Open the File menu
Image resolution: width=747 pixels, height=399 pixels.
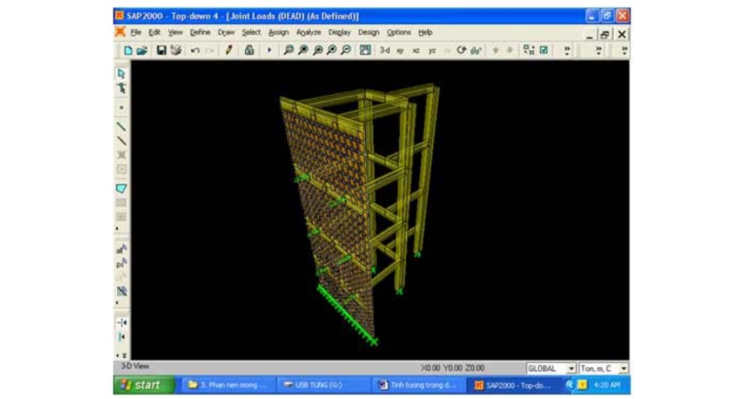pos(136,32)
